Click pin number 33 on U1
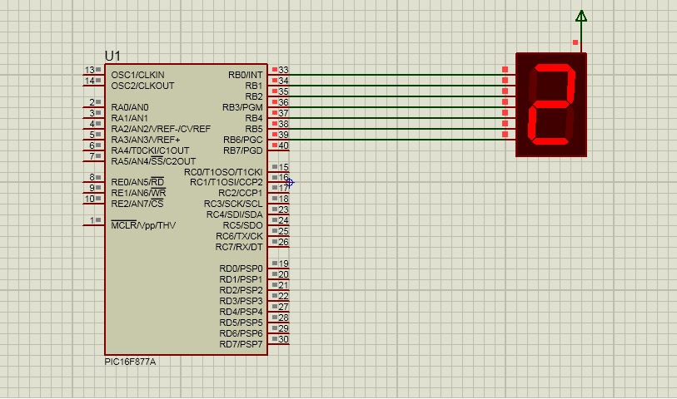Viewport: 677px width, 399px height. point(283,70)
